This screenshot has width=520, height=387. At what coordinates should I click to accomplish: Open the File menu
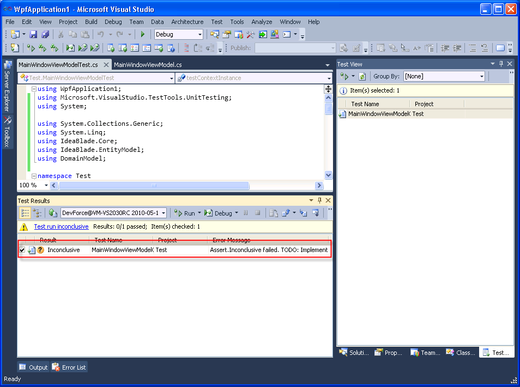(10, 22)
